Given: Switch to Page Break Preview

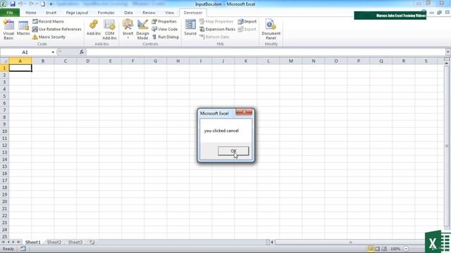Looking at the screenshot, I should [x=383, y=249].
